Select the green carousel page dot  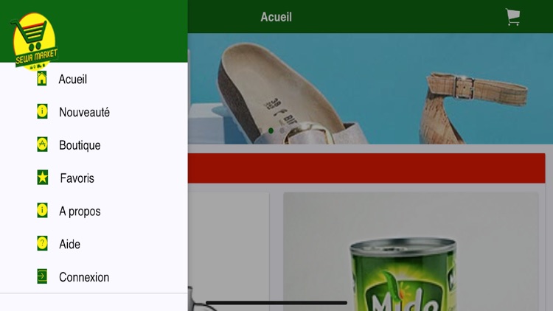tap(271, 131)
